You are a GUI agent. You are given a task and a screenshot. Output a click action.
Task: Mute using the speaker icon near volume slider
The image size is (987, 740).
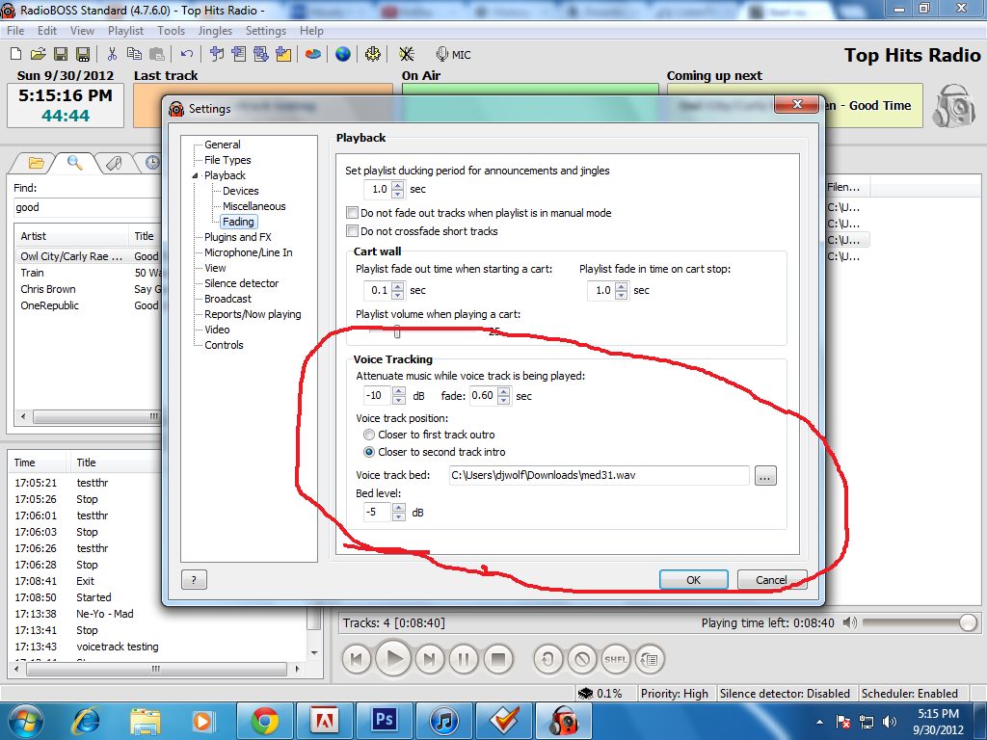click(x=850, y=622)
